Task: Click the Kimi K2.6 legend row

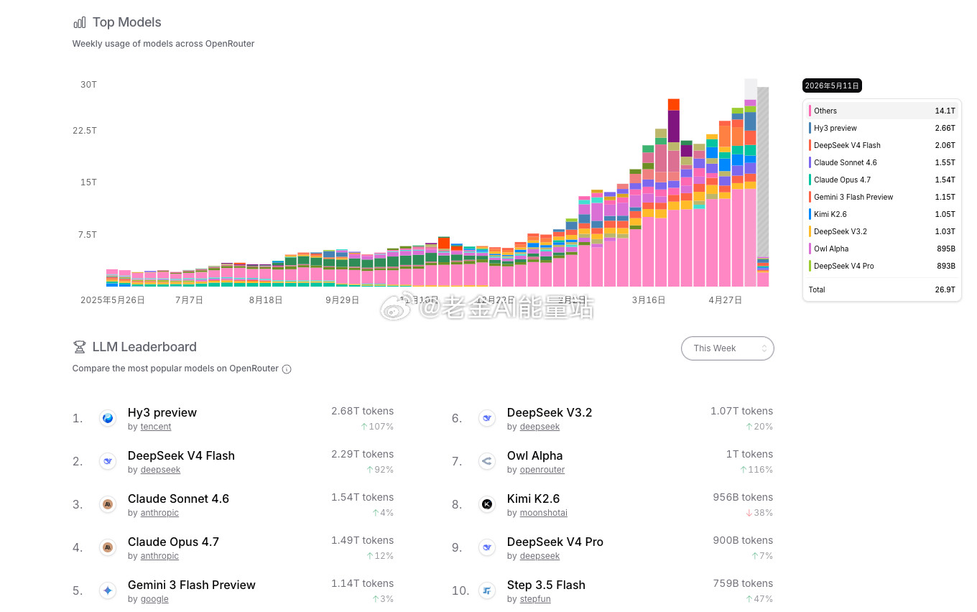Action: tap(882, 214)
